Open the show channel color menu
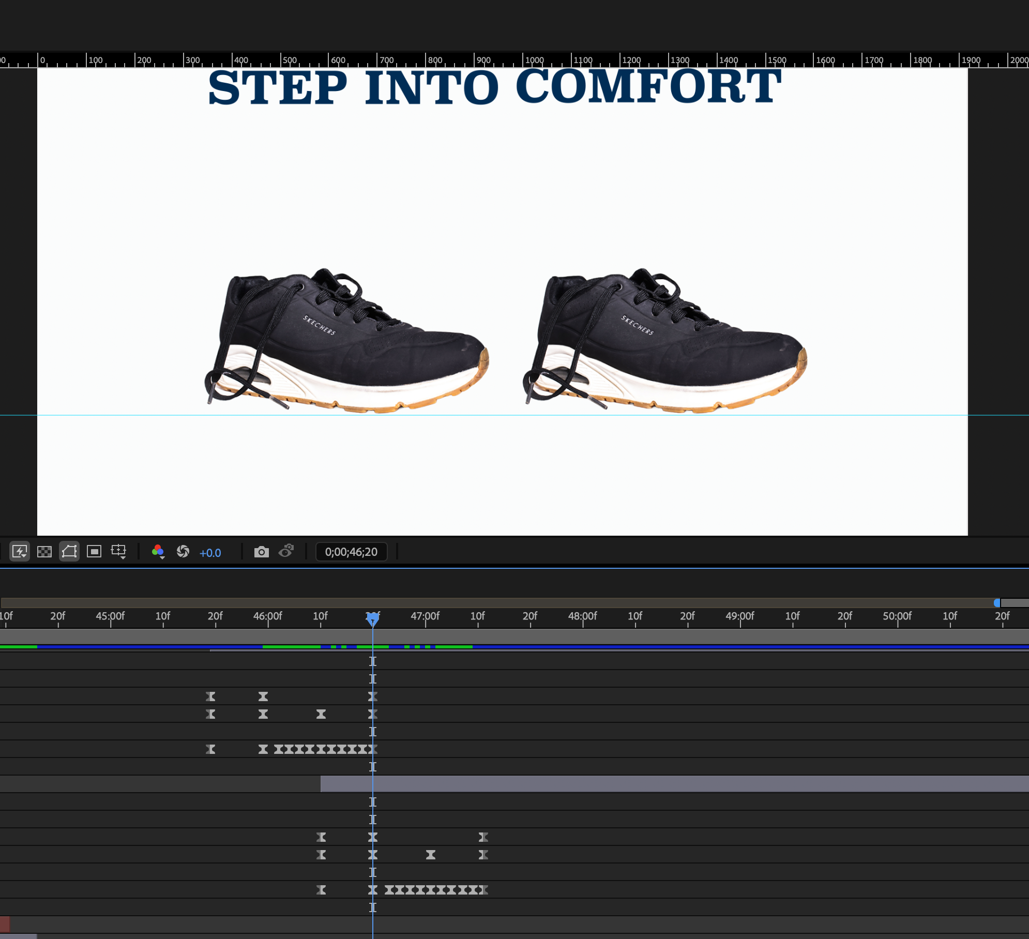This screenshot has width=1029, height=939. click(x=158, y=552)
